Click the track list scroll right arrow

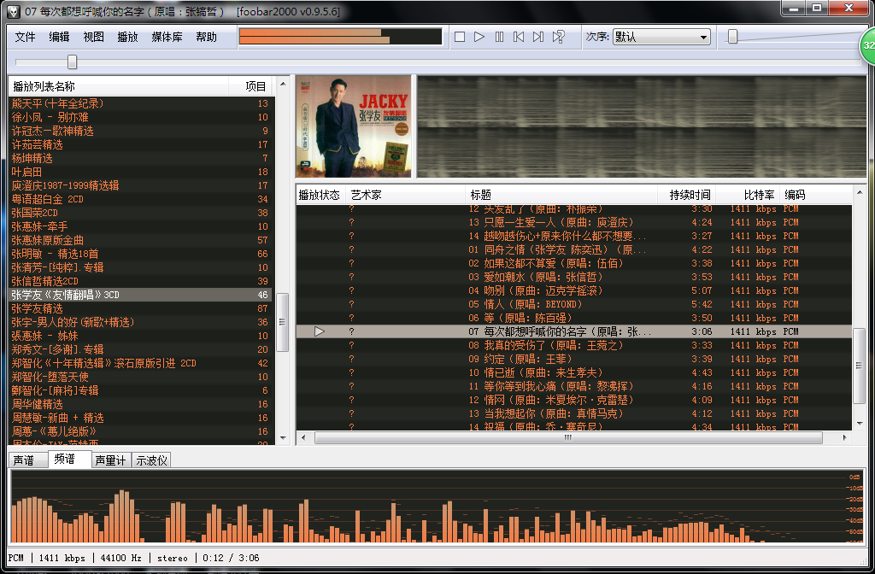[x=845, y=438]
